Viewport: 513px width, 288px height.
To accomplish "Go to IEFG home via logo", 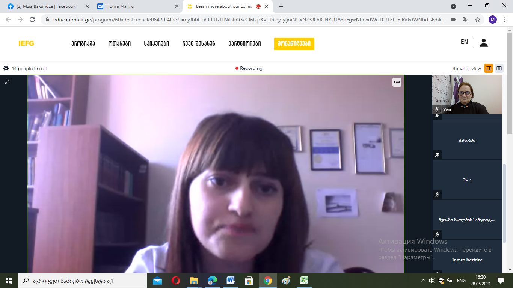I will tap(26, 43).
